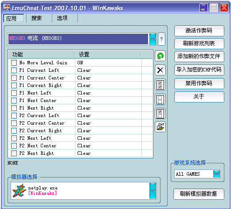Expand the NEOGEO game selection dropdown
The width and height of the screenshot is (231, 209).
pyautogui.click(x=153, y=39)
